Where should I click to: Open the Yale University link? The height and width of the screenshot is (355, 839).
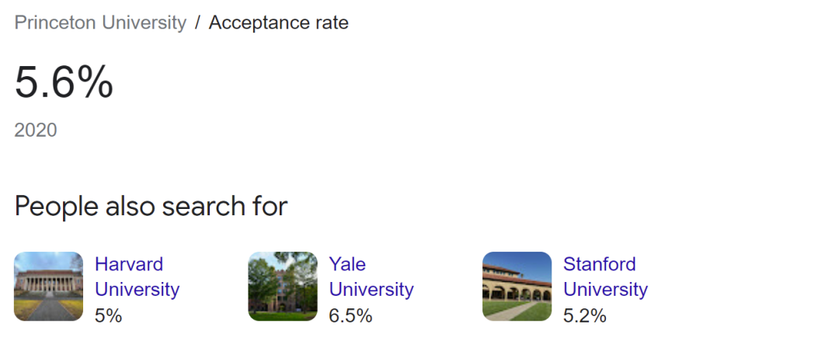click(371, 277)
